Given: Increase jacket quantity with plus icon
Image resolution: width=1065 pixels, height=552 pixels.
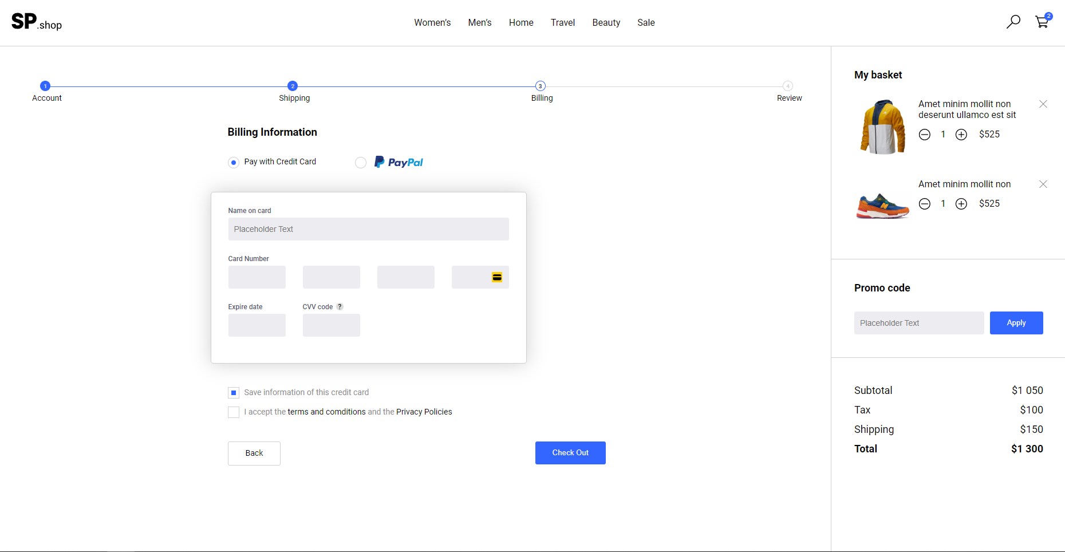Looking at the screenshot, I should coord(961,135).
